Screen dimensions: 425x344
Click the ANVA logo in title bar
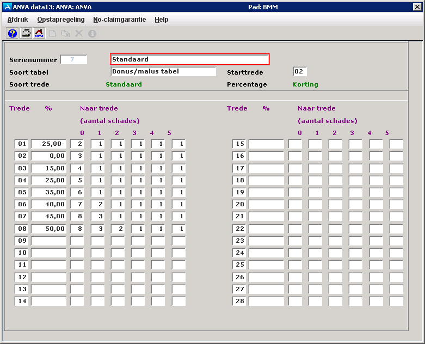(7, 7)
